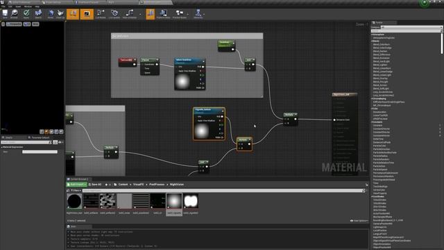Click the Search toolbar icon
444x250 pixels.
pyautogui.click(x=38, y=14)
